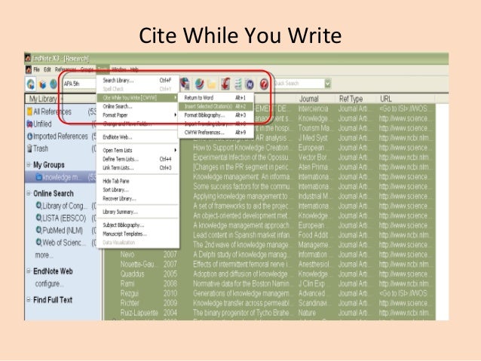Image resolution: width=481 pixels, height=361 pixels.
Task: Click the Library of Cong... search icon
Action: coord(39,206)
